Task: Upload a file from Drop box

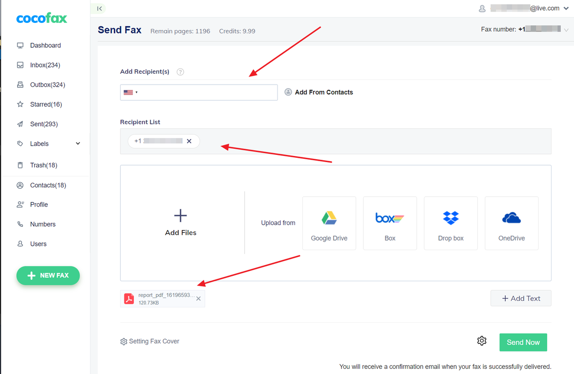Action: pos(451,223)
